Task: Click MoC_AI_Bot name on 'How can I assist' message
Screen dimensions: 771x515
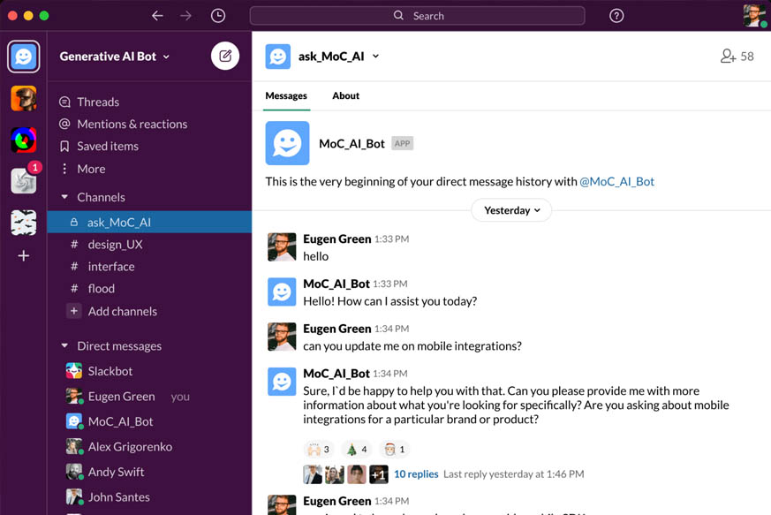Action: 336,284
